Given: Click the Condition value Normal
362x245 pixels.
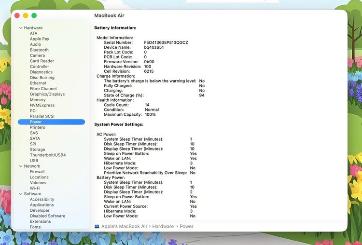Looking at the screenshot, I should coord(152,110).
